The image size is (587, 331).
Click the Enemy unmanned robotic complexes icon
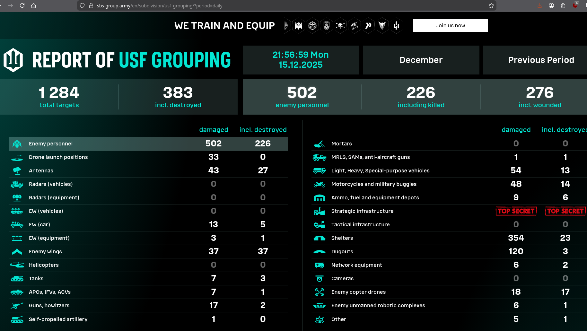(x=320, y=306)
